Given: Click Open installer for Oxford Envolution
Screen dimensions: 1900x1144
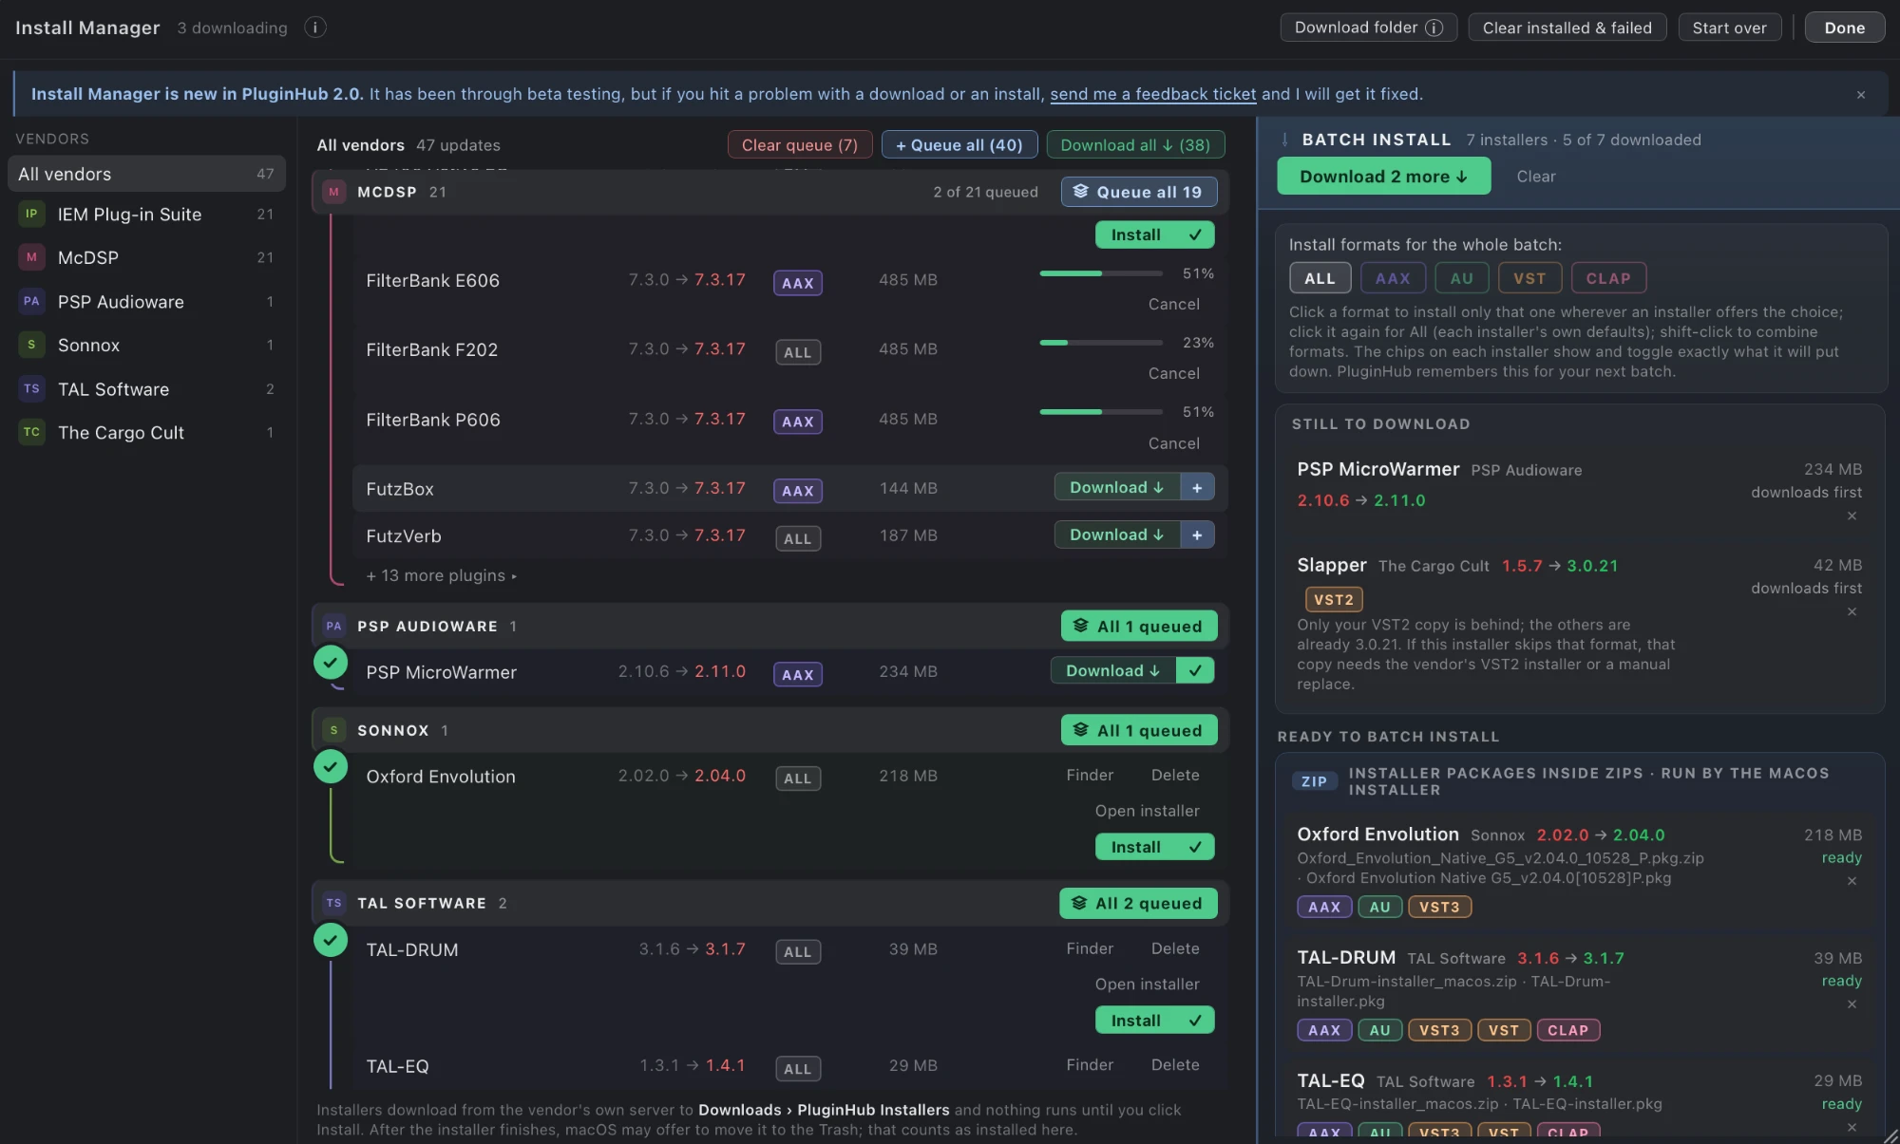Looking at the screenshot, I should click(x=1147, y=811).
